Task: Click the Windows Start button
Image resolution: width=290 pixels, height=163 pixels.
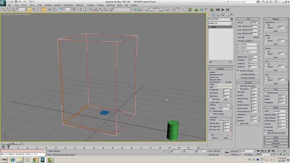Action: click(4, 160)
